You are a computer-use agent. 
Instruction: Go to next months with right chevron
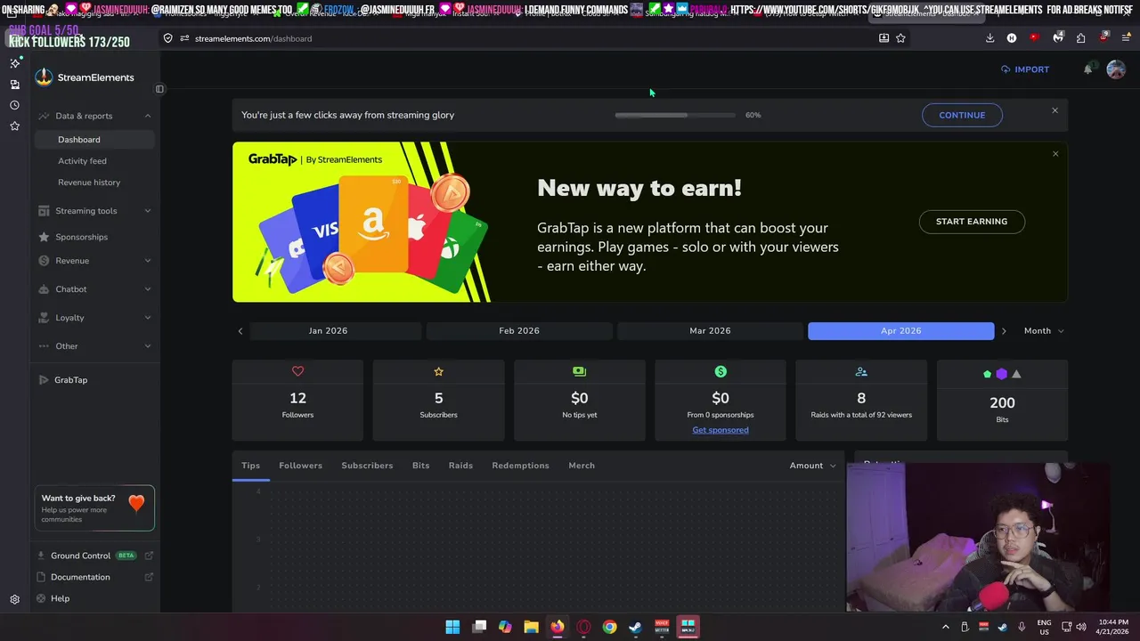[1004, 331]
